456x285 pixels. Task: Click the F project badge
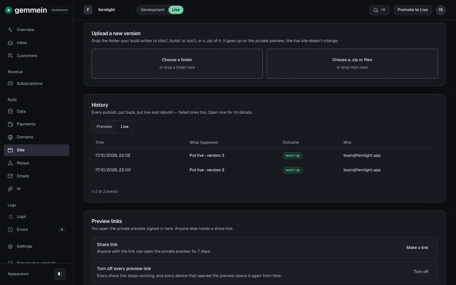[88, 10]
